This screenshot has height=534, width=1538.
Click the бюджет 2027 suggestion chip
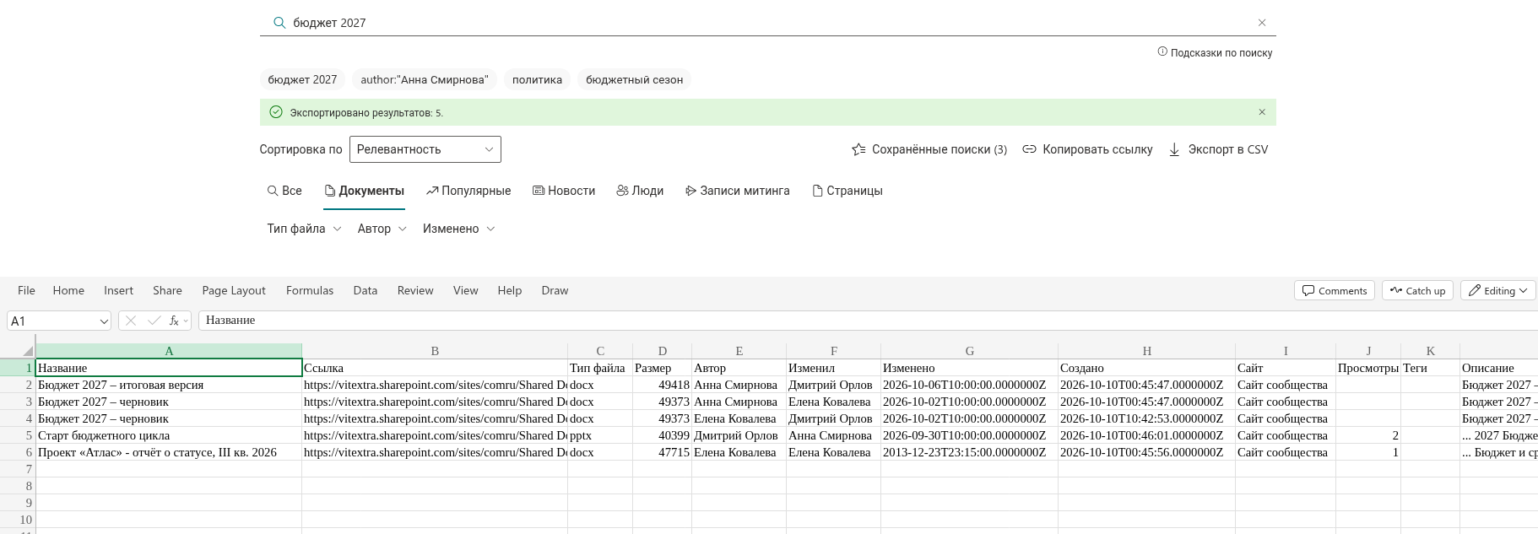click(302, 79)
